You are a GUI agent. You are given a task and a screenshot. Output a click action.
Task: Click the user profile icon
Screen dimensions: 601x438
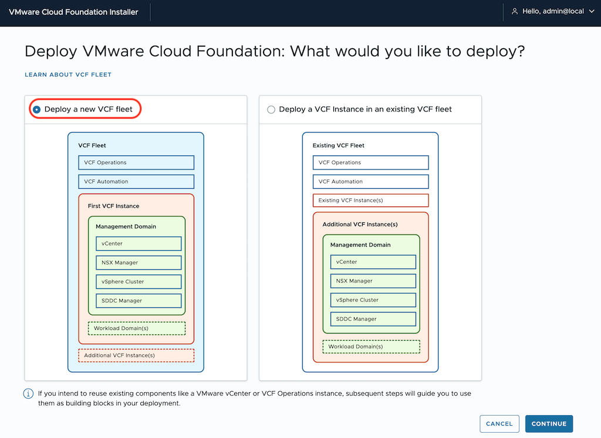[515, 12]
